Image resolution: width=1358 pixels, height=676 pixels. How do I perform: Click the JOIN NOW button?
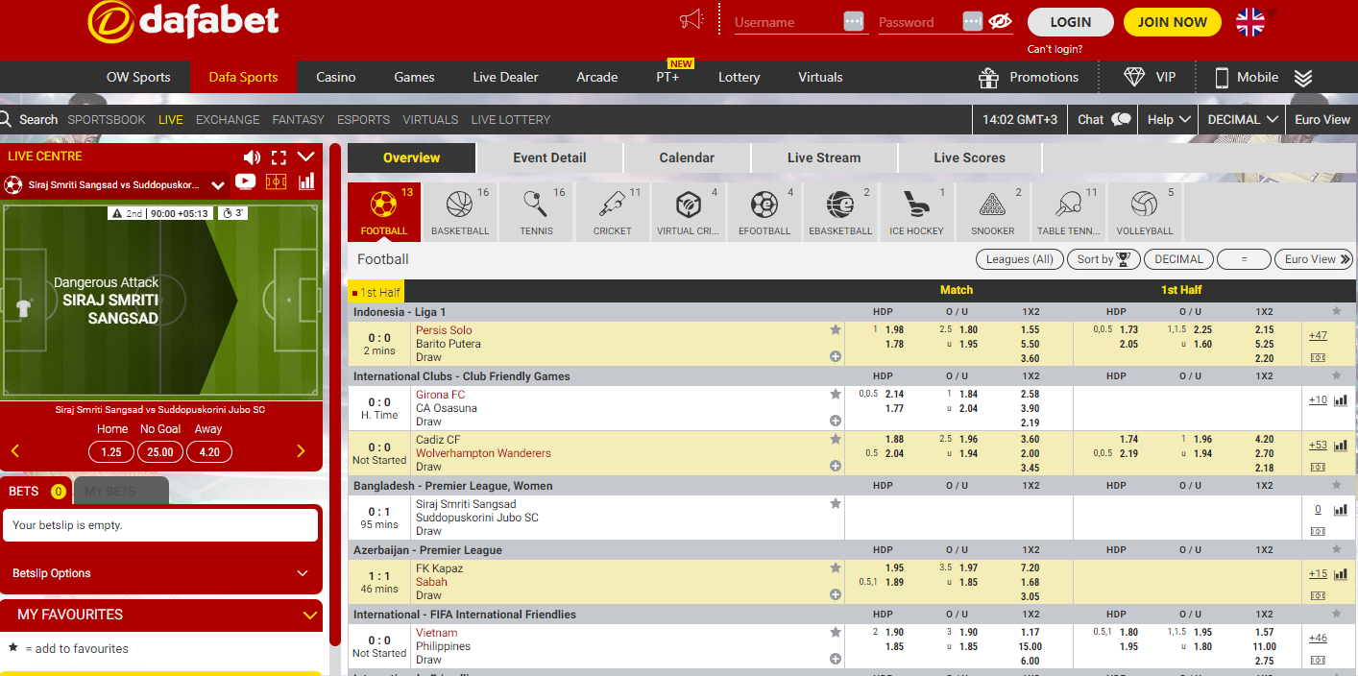click(x=1172, y=22)
